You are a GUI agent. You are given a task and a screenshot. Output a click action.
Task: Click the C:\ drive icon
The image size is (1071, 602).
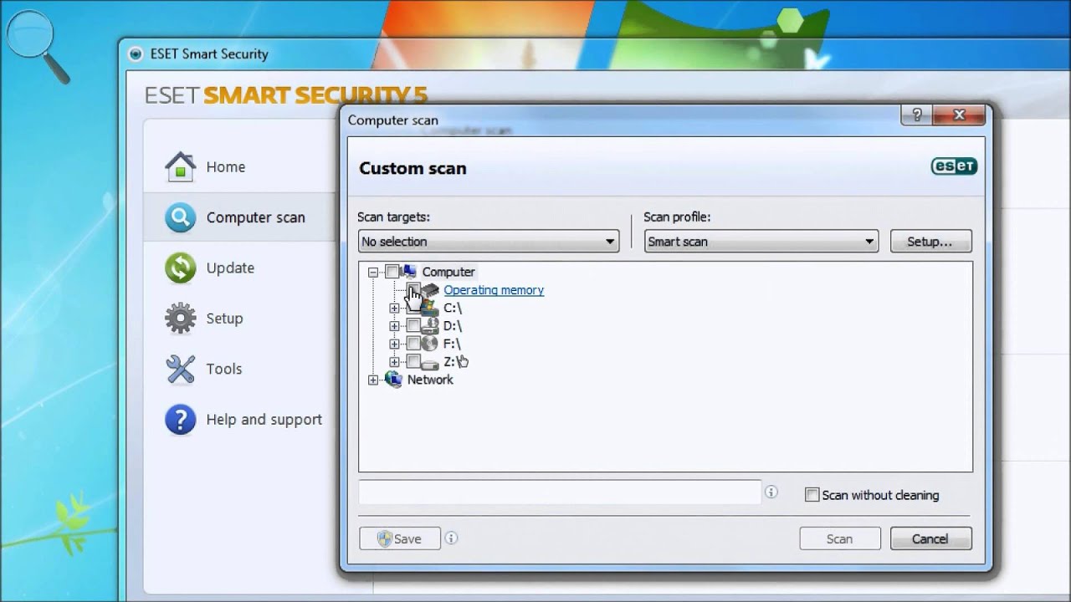click(429, 308)
